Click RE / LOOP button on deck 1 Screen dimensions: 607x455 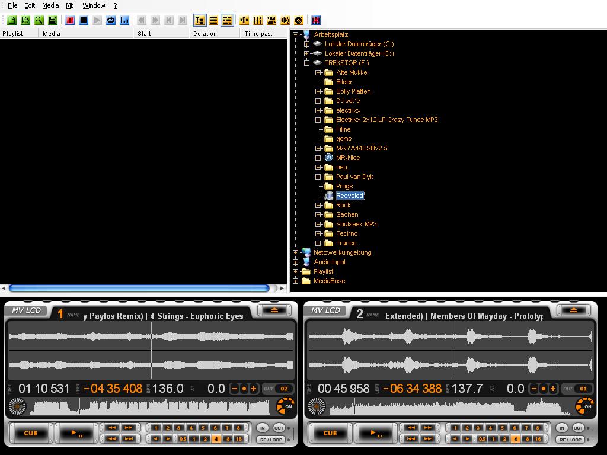[x=271, y=440]
